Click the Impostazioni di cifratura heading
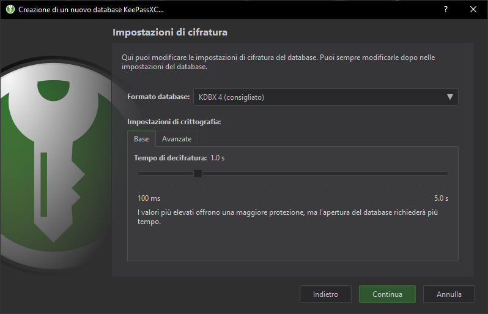The width and height of the screenshot is (488, 314). pyautogui.click(x=170, y=32)
